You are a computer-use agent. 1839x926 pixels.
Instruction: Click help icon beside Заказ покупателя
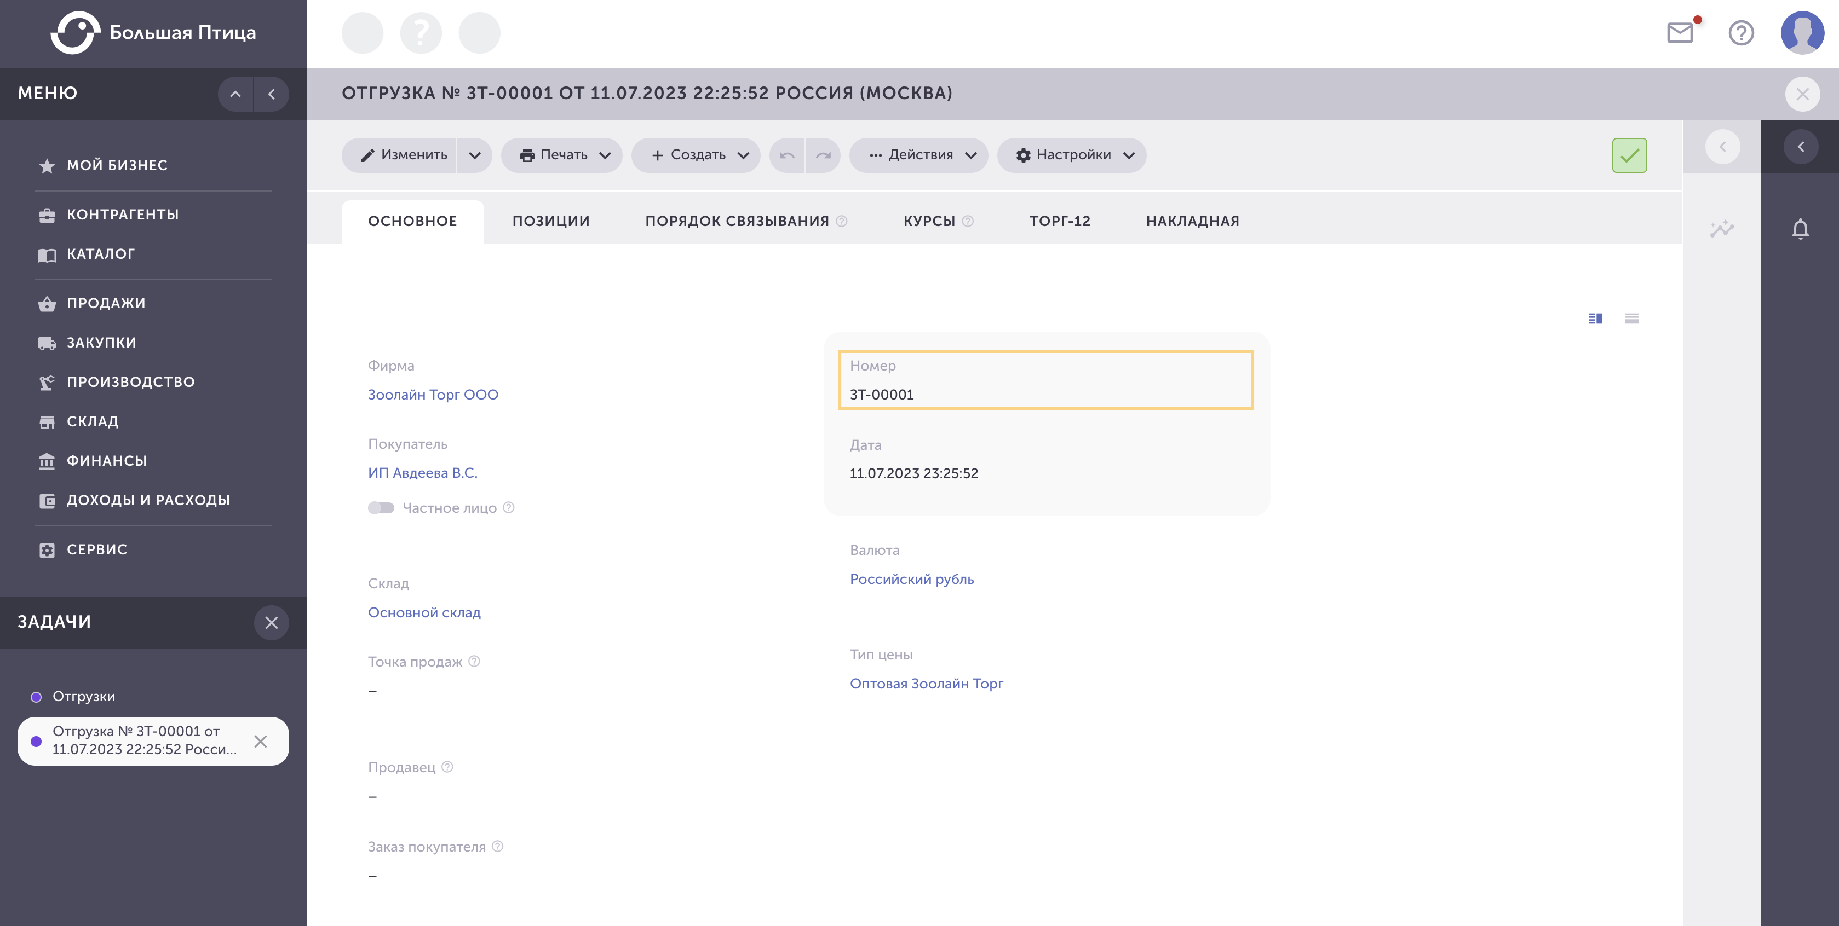point(498,846)
